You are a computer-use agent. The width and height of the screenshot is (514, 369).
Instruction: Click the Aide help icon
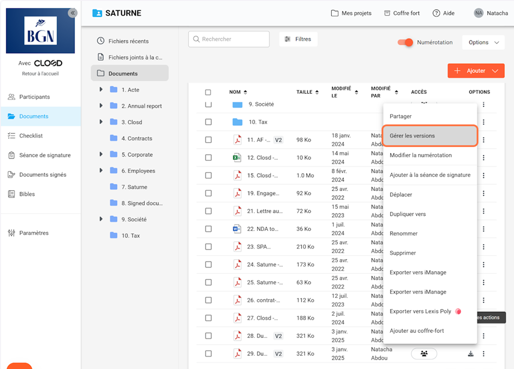(x=436, y=13)
